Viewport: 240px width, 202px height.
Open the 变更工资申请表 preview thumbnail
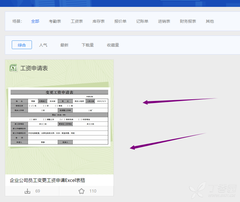tap(59, 117)
